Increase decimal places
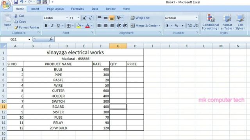This screenshot has height=140, width=250. [189, 26]
